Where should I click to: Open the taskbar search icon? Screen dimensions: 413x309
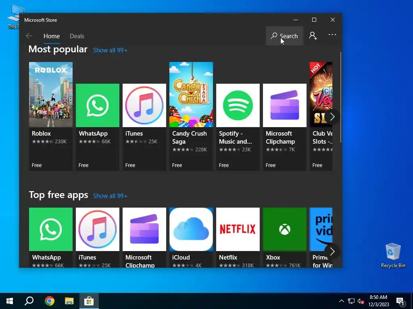coord(29,301)
